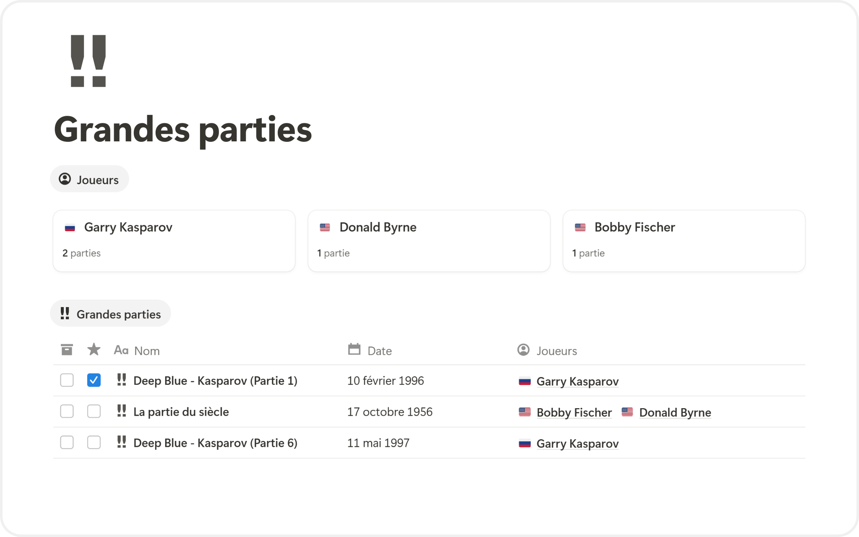Open the Bobby Fischer player card
This screenshot has width=859, height=537.
[x=684, y=241]
